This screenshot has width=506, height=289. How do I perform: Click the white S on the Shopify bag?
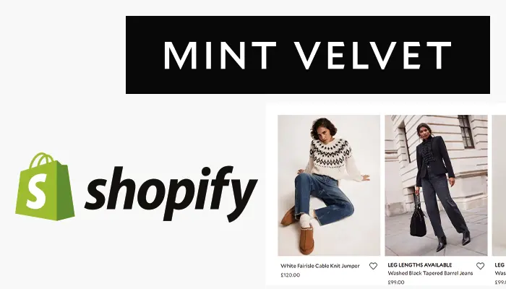(36, 194)
